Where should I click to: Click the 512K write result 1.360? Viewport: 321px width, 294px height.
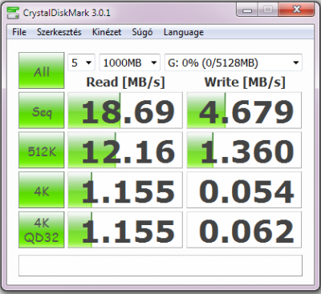pos(244,150)
